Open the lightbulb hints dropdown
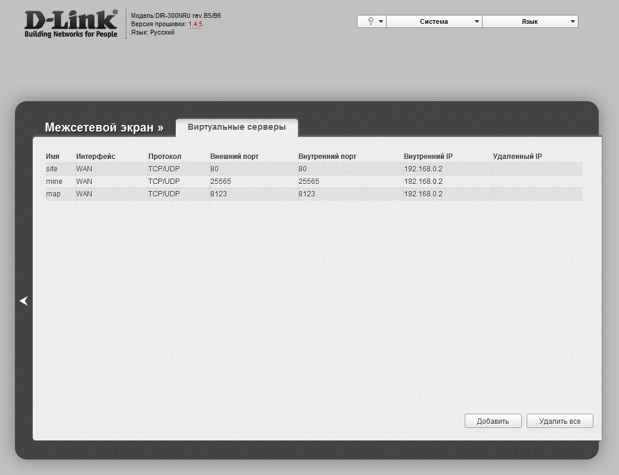This screenshot has width=619, height=475. 372,21
